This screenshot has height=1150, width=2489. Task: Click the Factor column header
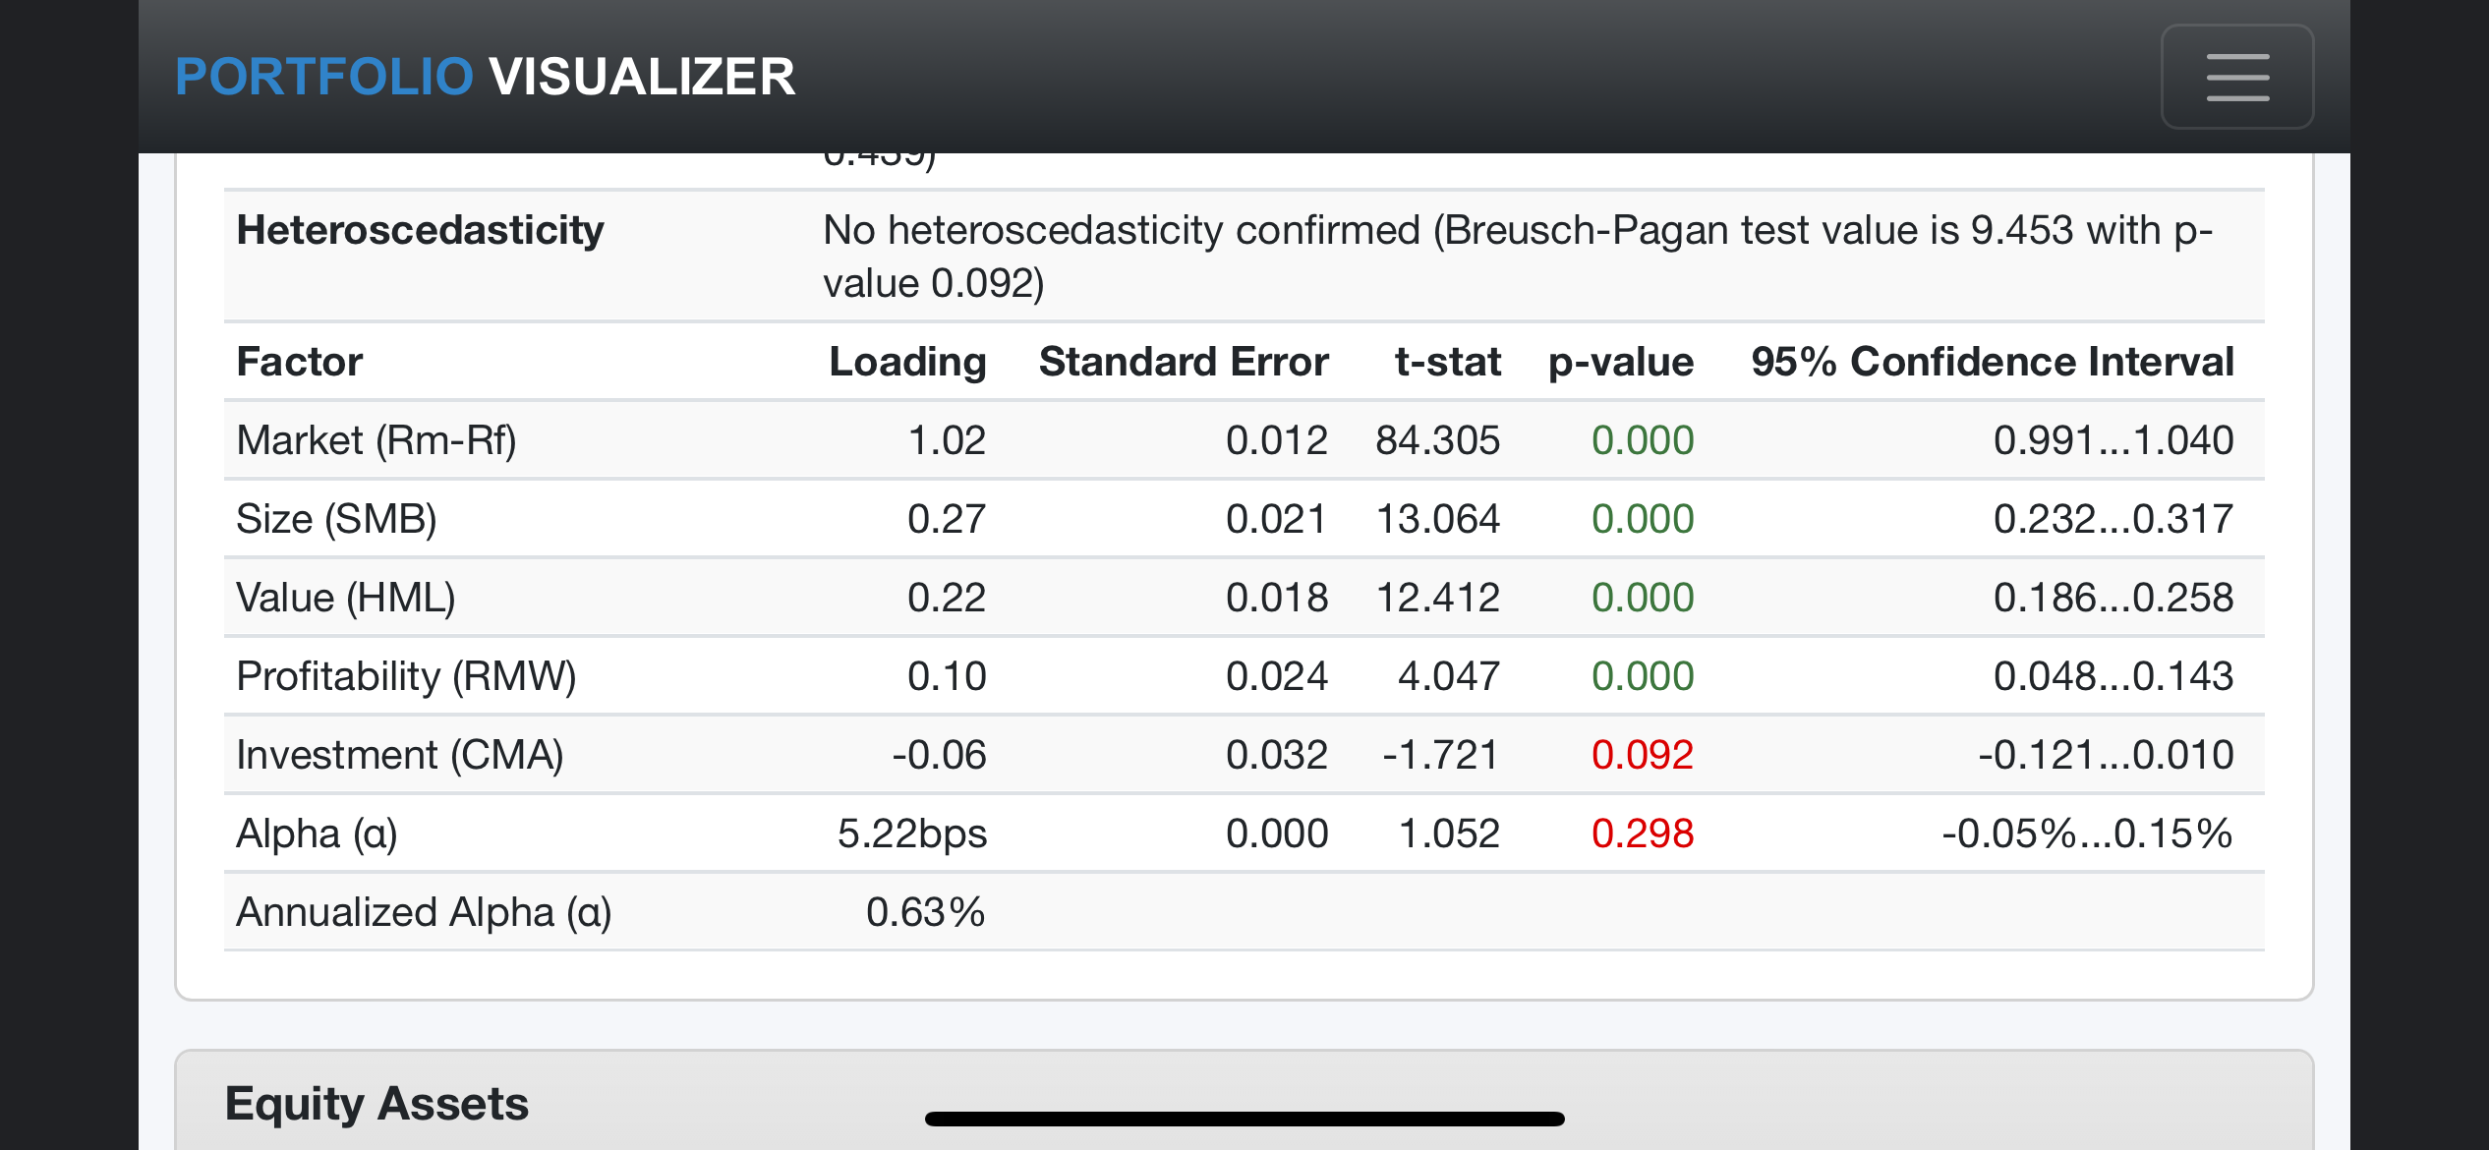pyautogui.click(x=300, y=362)
